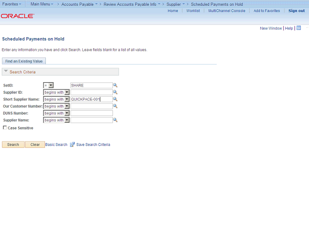
Task: Open Short Supplier Name operator dropdown
Action: click(x=56, y=99)
